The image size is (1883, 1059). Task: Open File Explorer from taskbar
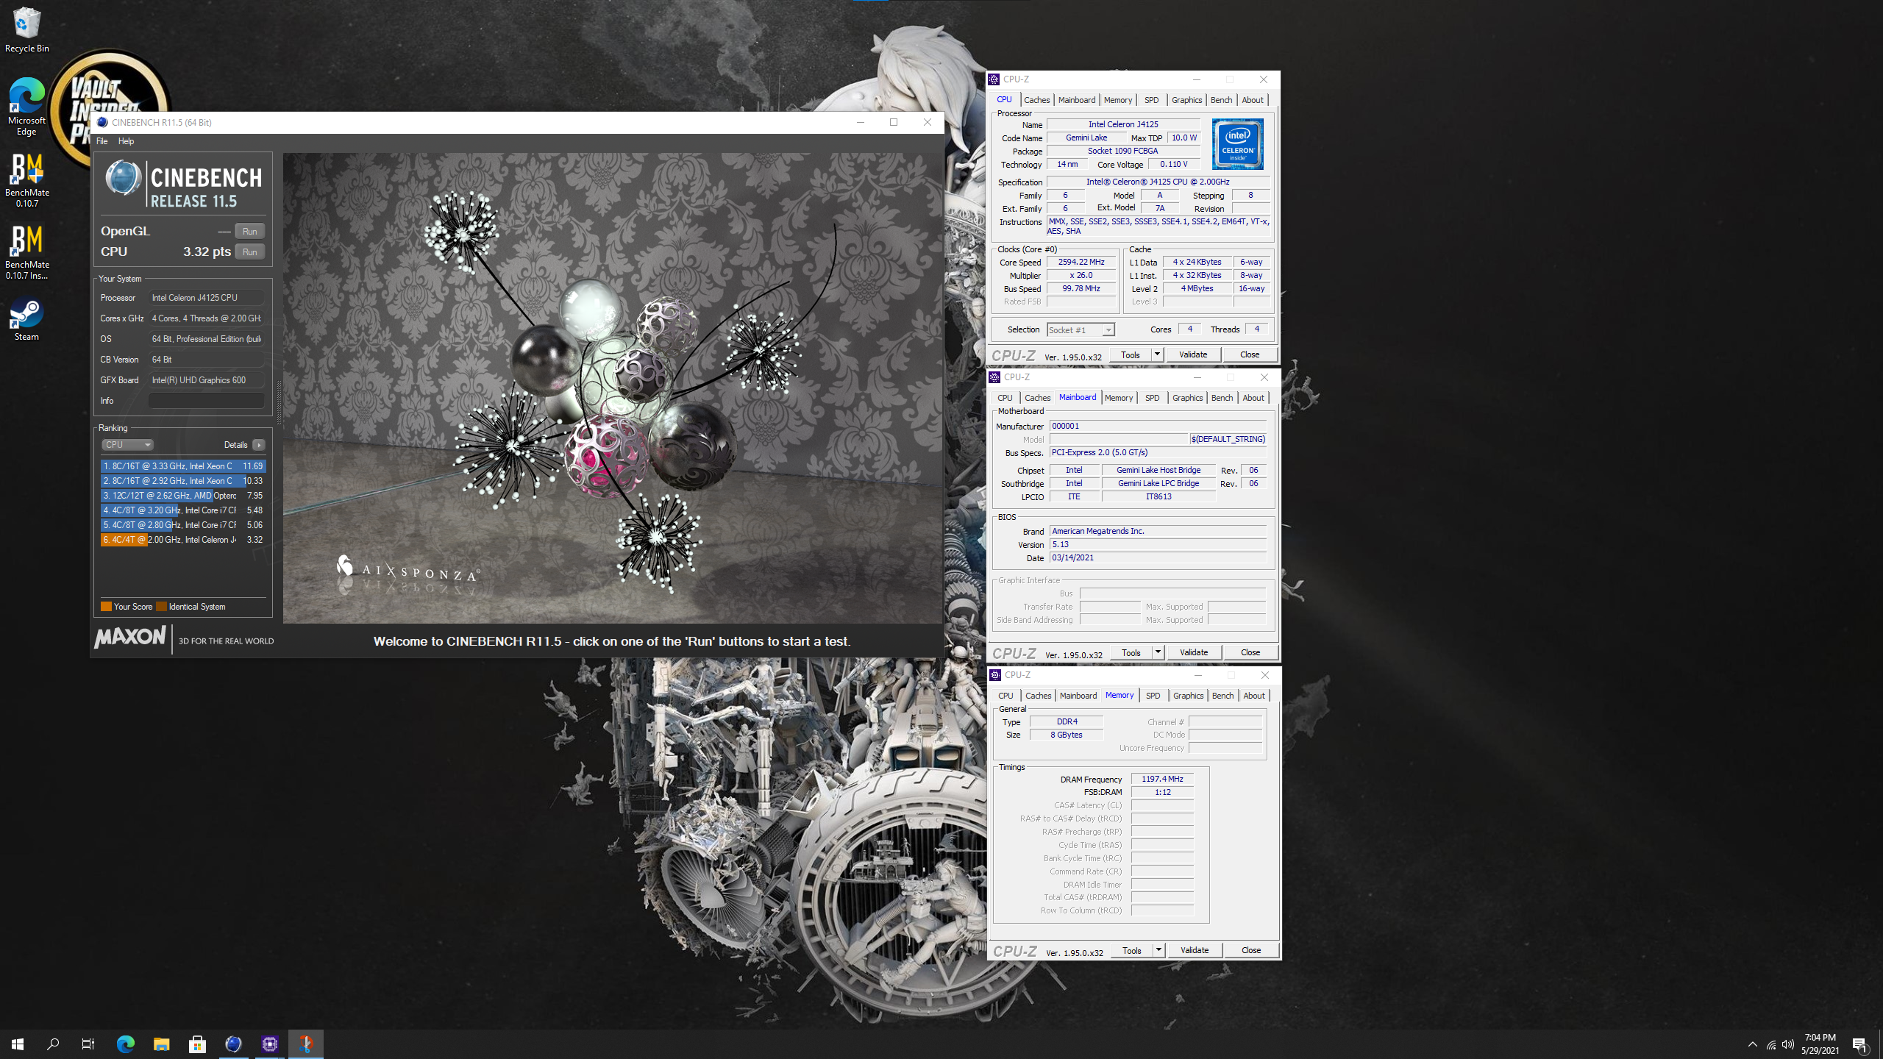pos(162,1044)
